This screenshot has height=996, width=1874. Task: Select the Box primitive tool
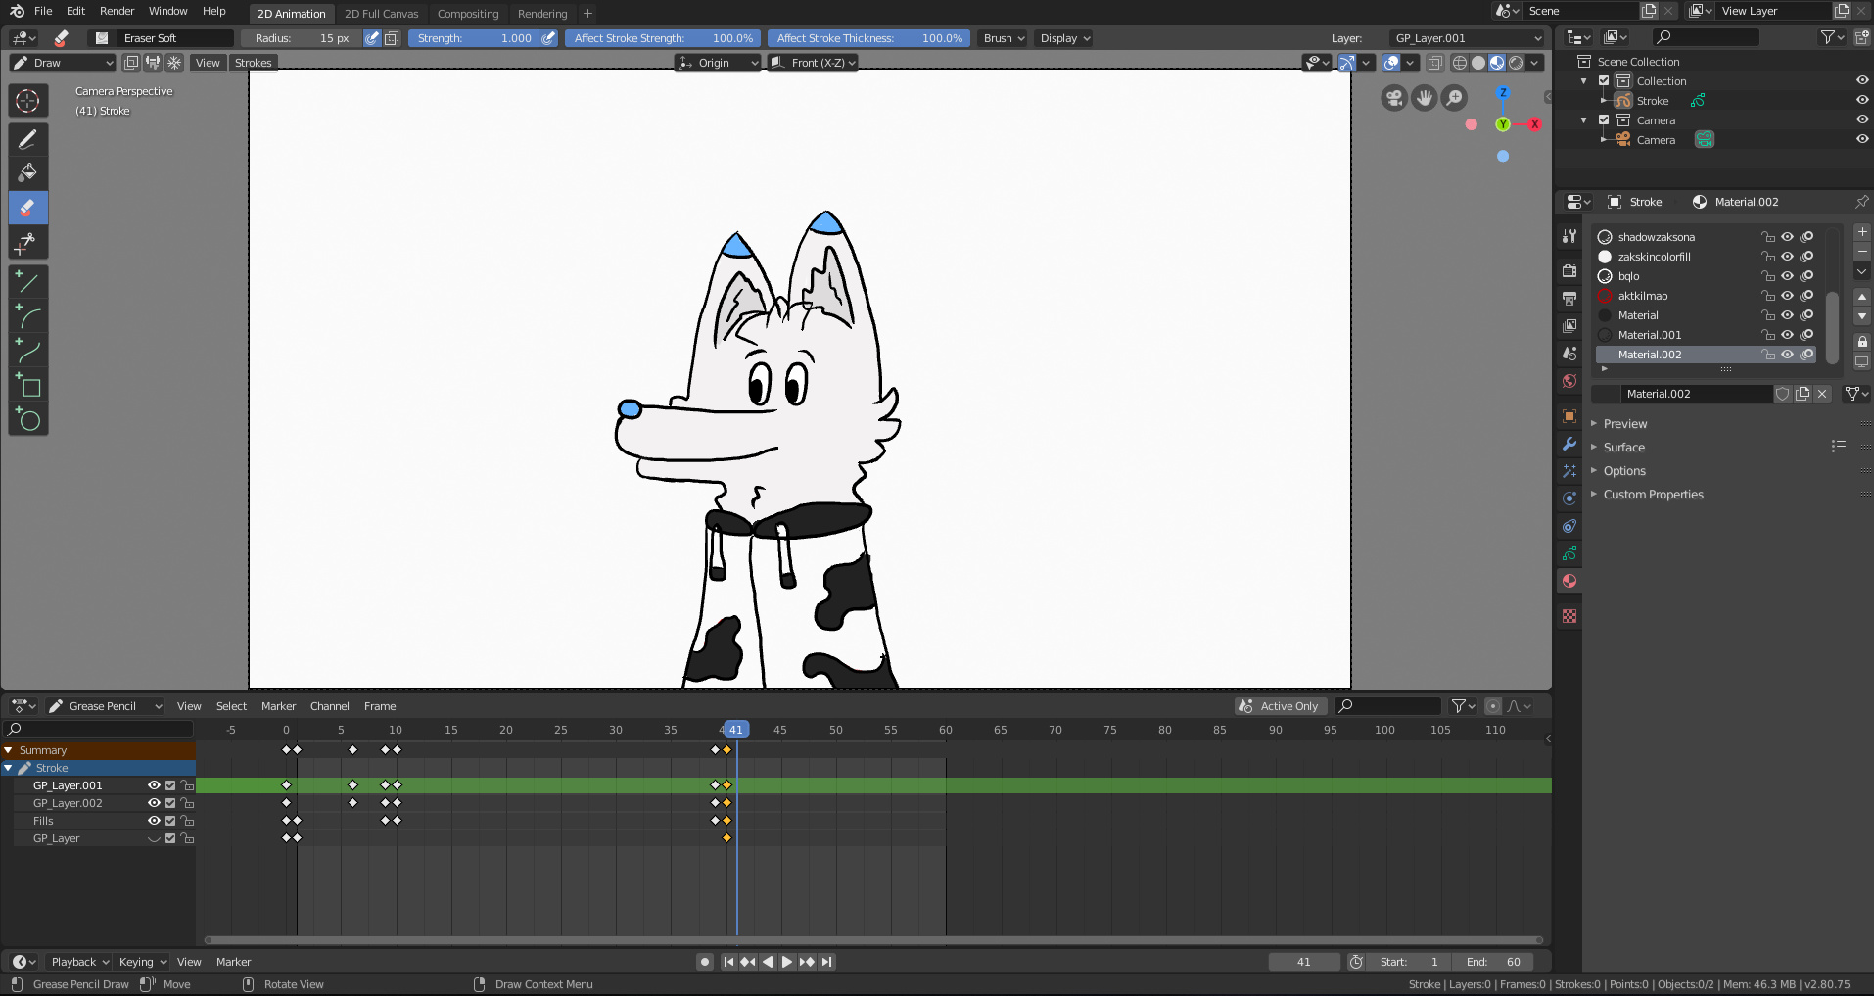(27, 387)
